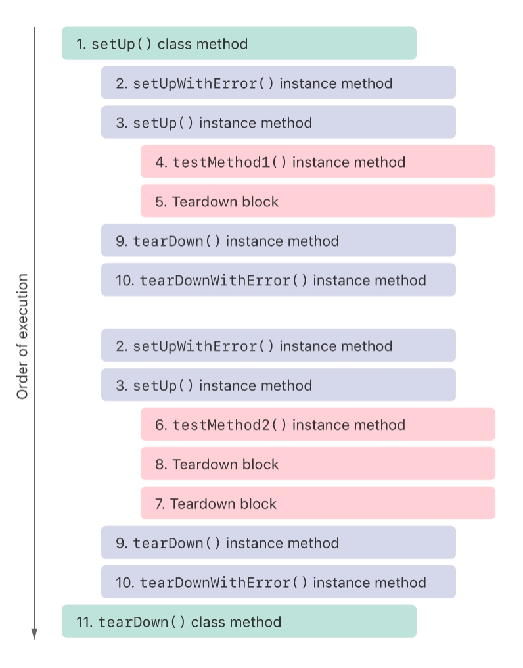Click tearDown() instance method below step 7

pyautogui.click(x=279, y=543)
